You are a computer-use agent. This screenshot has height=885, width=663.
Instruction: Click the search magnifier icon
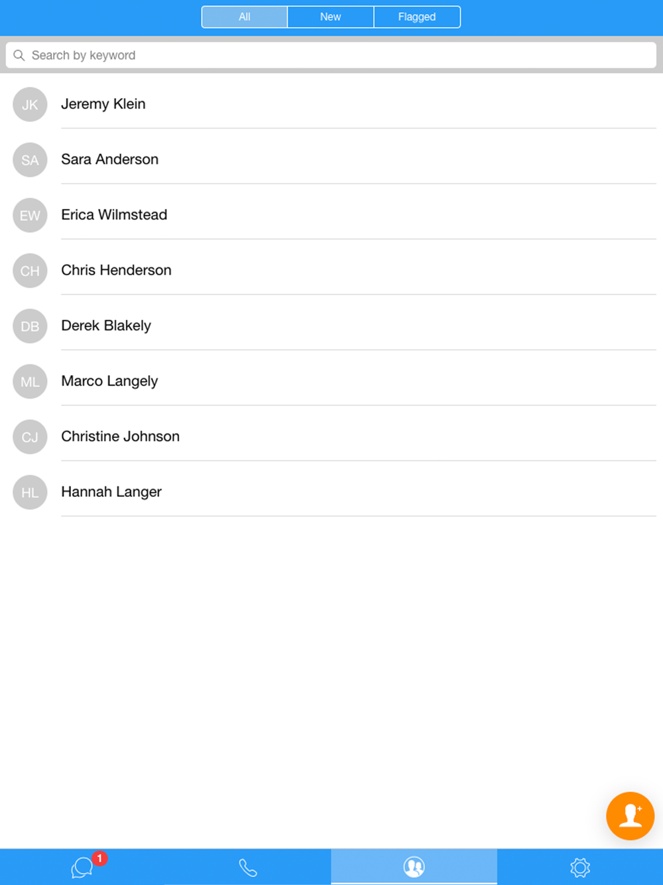click(x=19, y=56)
